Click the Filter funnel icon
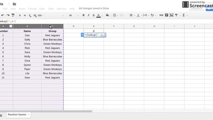 coord(176,15)
